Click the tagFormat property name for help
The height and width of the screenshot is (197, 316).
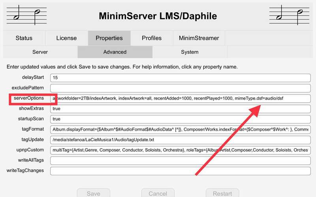click(x=32, y=129)
